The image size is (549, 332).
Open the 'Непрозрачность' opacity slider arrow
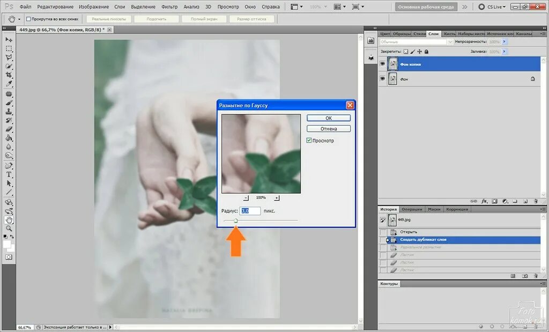point(505,42)
